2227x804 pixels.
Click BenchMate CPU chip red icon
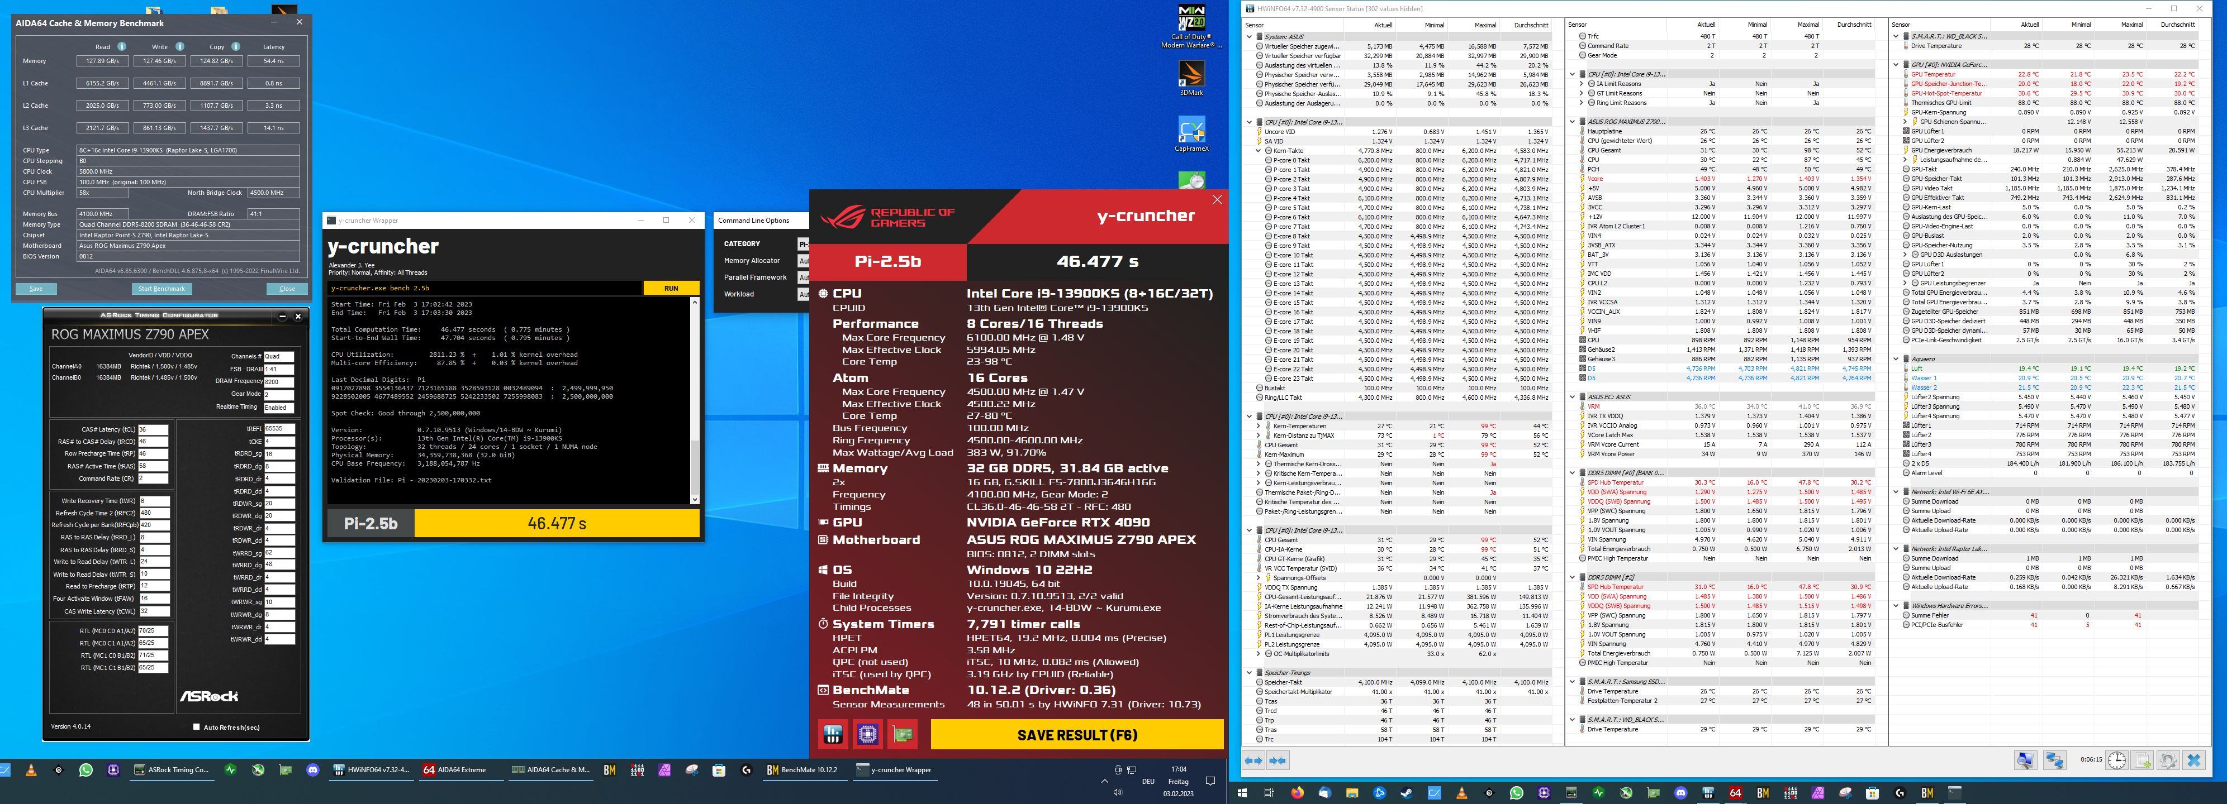(867, 735)
